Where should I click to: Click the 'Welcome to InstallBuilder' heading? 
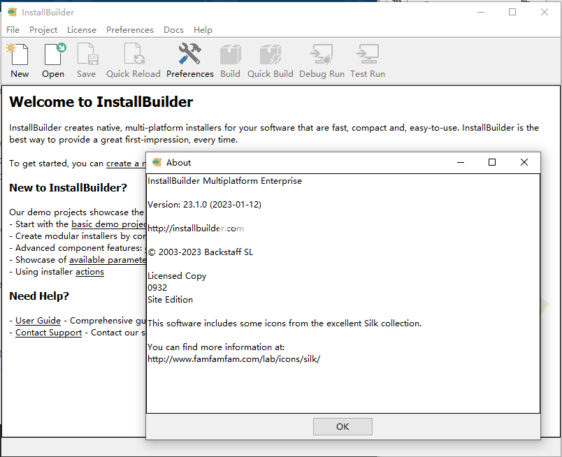tap(101, 102)
